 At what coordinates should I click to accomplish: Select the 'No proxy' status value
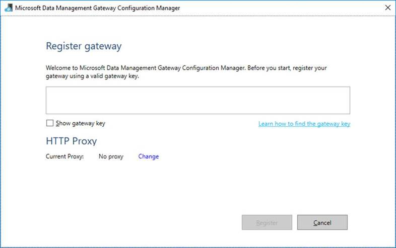[x=111, y=156]
